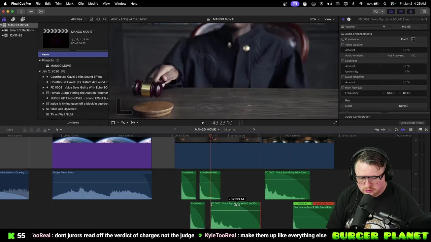Select 50 Hz hum frequency radio
This screenshot has height=242, width=431.
(385, 93)
